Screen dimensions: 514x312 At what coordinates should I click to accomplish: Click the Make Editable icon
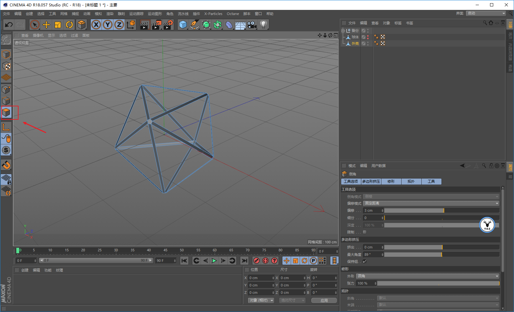point(6,40)
